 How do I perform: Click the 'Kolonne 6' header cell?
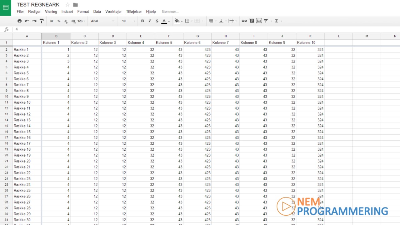tap(197, 42)
